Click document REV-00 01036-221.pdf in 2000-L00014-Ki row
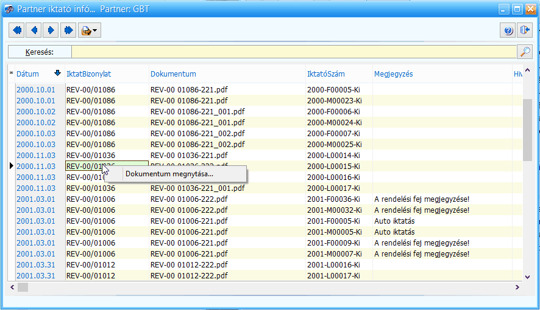Viewport: 540px width, 310px height. [x=189, y=155]
